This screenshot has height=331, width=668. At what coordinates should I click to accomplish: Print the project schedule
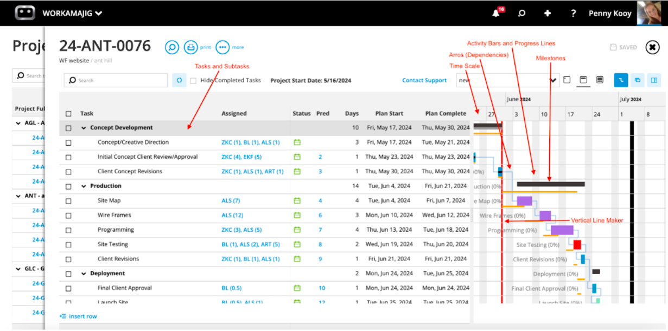(x=191, y=47)
